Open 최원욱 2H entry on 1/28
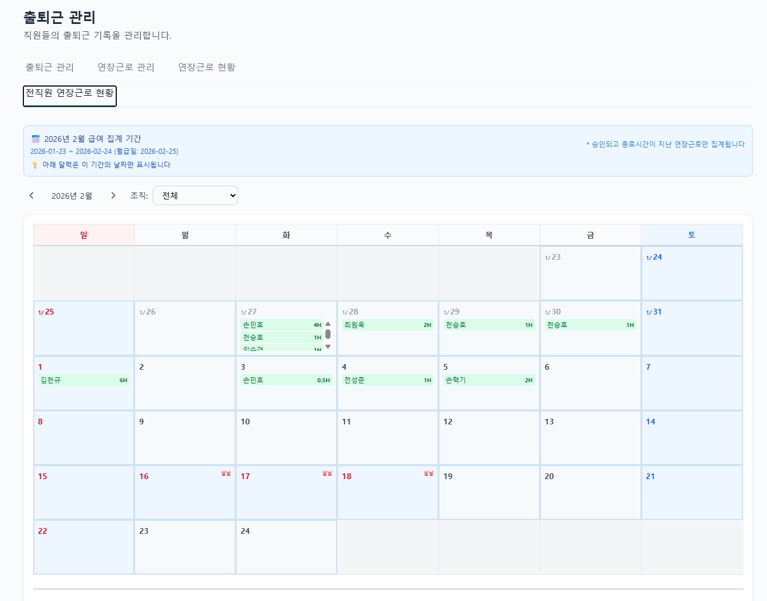Screen dimensions: 767x601 coord(387,325)
